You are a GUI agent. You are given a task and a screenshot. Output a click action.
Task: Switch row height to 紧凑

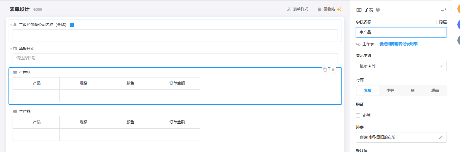[368, 91]
